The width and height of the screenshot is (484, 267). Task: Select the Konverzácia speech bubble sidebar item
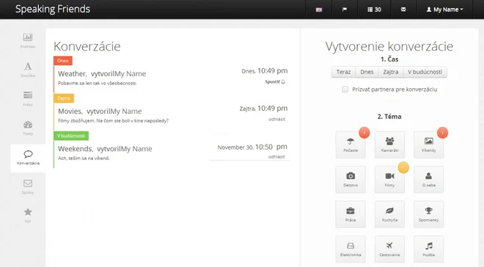tap(28, 158)
